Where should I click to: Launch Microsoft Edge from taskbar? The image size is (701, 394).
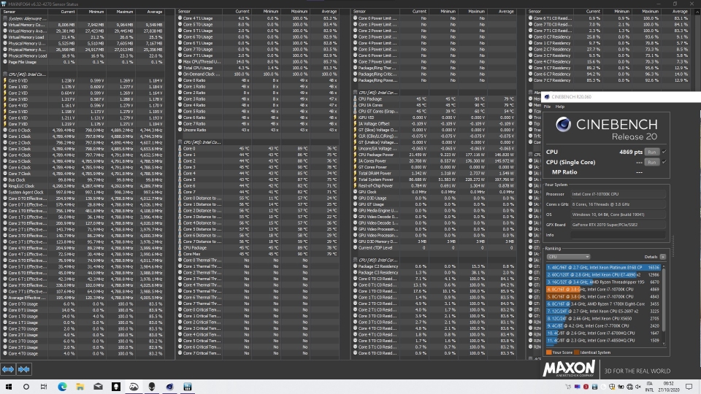tap(62, 387)
